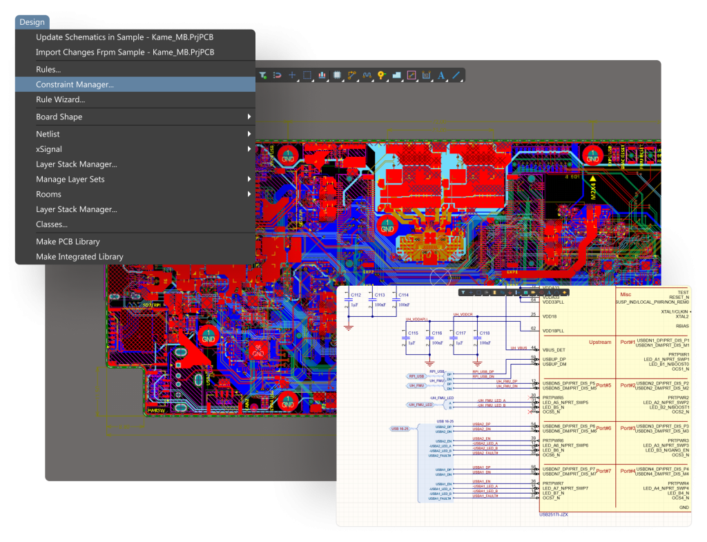Open the selection filter in PCB toolbar

264,75
